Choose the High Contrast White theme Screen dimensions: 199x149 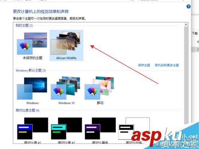[134, 128]
